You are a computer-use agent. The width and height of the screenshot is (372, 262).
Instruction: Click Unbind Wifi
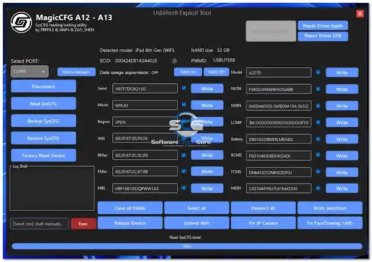point(196,223)
